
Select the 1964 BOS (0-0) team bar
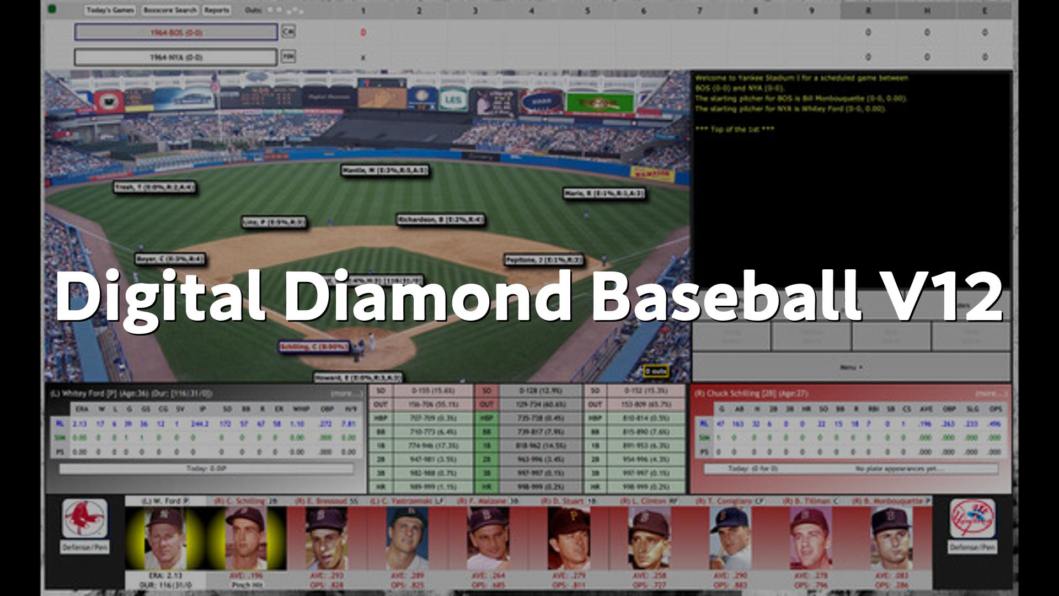coord(176,33)
